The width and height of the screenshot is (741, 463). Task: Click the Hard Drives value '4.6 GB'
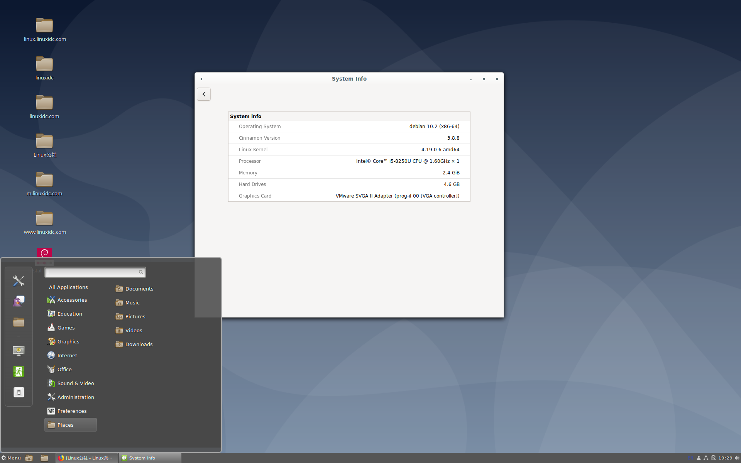click(x=452, y=184)
